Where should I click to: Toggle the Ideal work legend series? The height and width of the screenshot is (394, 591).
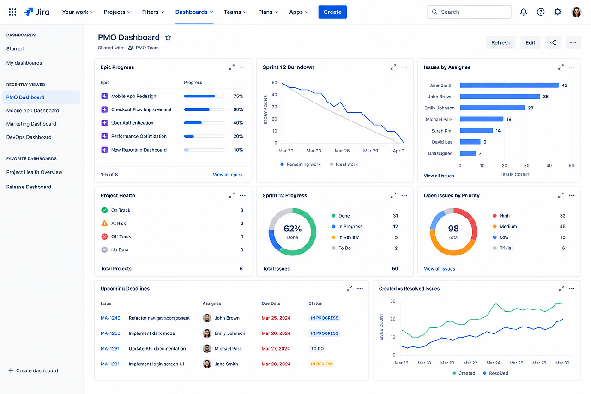(x=344, y=164)
